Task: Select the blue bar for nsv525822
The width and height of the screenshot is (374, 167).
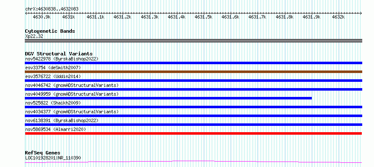Action: [x=194, y=107]
